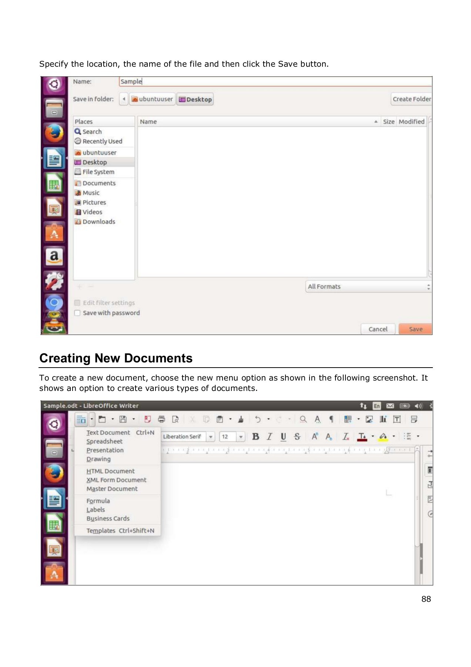The image size is (471, 667).
Task: Toggle Italic text formatting
Action: [270, 437]
